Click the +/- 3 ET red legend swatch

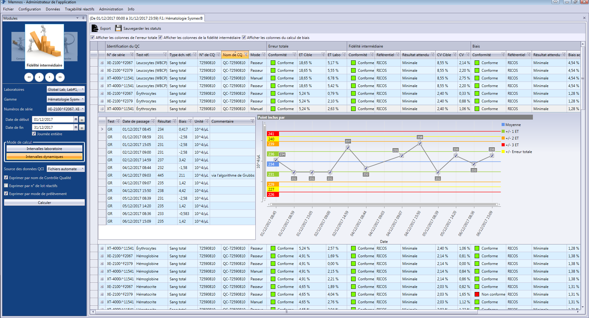[503, 145]
